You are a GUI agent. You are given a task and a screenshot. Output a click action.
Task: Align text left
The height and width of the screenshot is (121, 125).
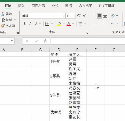[94, 24]
